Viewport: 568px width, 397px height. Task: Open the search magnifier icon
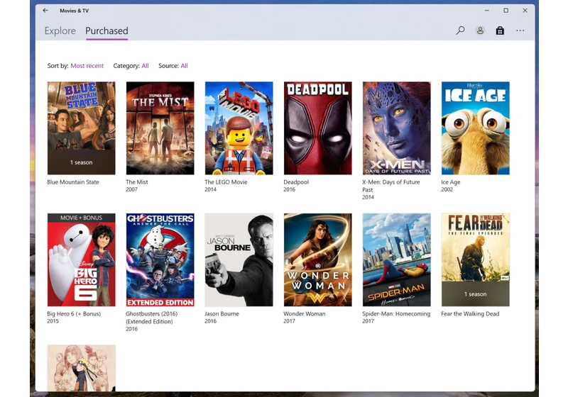click(460, 30)
